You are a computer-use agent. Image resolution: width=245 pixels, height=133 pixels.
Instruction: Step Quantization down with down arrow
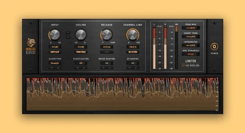click(78, 68)
